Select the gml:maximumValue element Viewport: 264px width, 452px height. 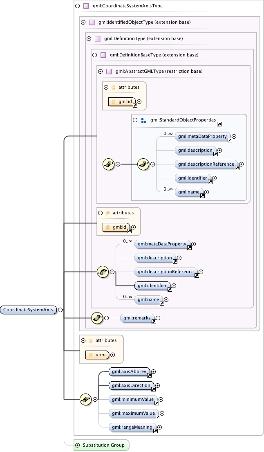click(x=134, y=413)
